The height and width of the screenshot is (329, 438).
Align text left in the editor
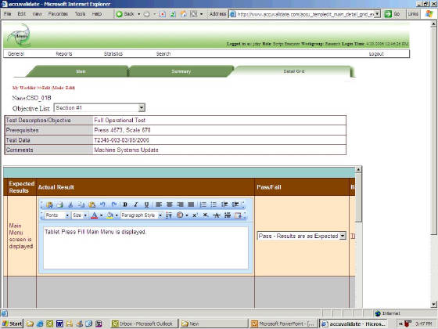[x=159, y=204]
